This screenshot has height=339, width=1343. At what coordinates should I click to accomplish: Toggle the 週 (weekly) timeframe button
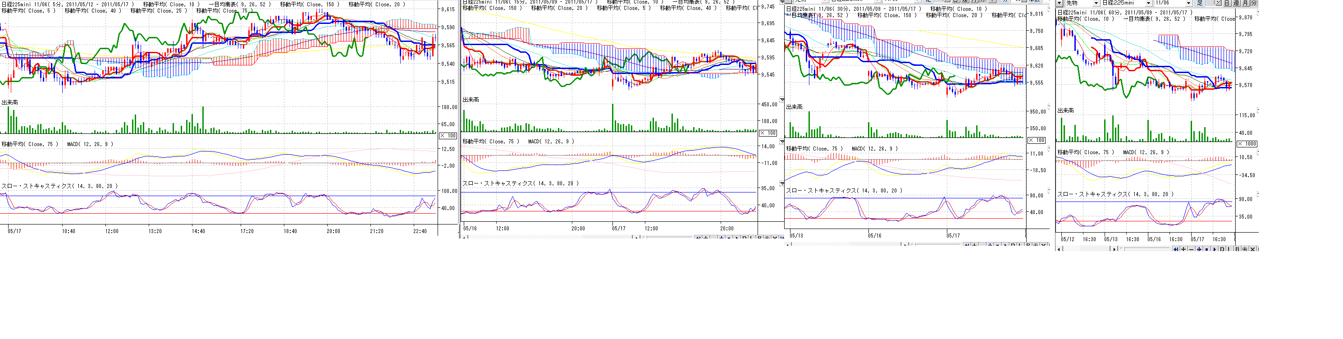tap(1236, 3)
